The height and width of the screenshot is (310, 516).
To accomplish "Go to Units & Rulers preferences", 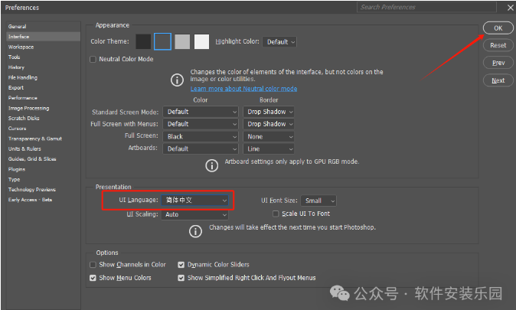I will pos(27,148).
